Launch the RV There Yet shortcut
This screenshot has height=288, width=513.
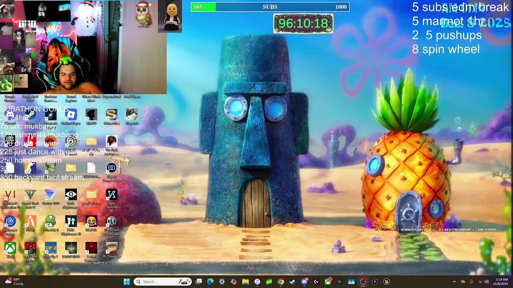[x=111, y=250]
